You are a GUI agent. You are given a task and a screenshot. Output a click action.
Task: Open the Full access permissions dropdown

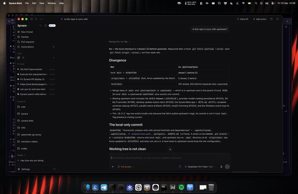point(126,167)
